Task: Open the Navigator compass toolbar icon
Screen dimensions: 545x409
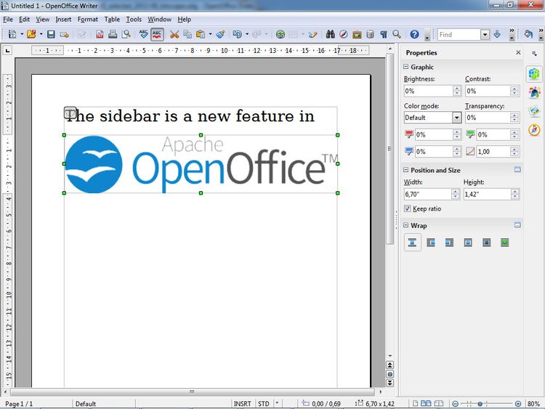Action: 344,34
